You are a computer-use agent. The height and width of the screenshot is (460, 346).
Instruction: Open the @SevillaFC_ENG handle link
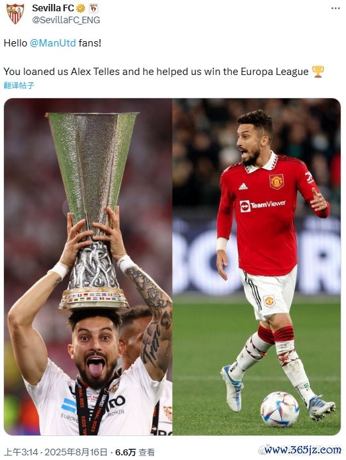[66, 20]
